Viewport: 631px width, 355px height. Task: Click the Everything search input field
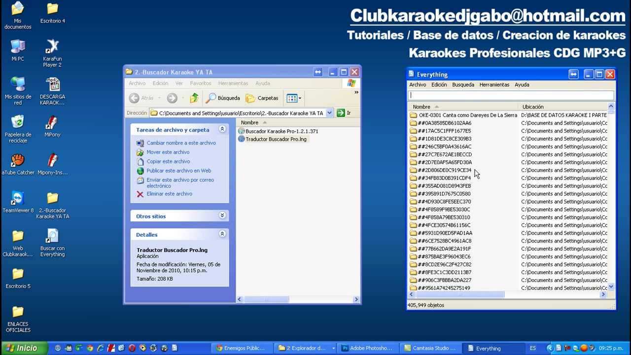point(511,95)
